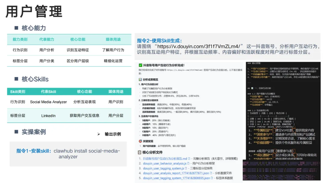The image size is (325, 183).
Task: Click the 1. 用户行为深度分析 subheading
Action: (148, 84)
